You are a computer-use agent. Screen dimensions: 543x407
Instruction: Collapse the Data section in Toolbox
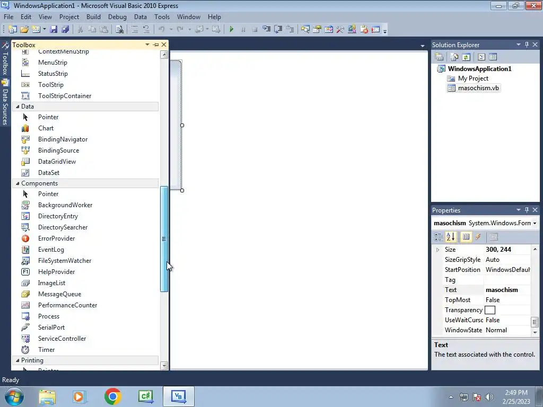(x=17, y=107)
